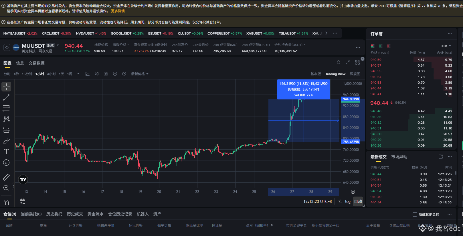Viewport: 463px width, 236px height.
Task: Collapse the drawing toolbar side arrow
Action: point(13,186)
